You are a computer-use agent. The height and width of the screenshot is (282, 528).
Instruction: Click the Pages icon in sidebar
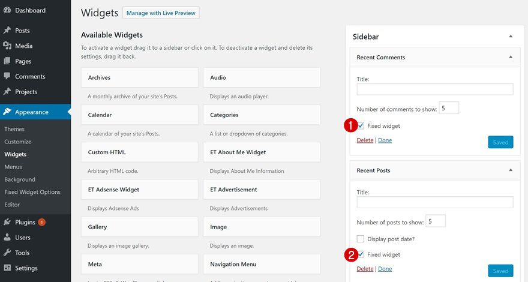point(7,61)
